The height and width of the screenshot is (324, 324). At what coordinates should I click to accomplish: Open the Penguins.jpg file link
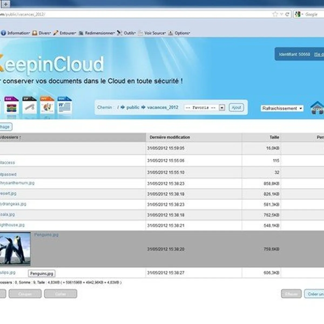tap(46, 235)
